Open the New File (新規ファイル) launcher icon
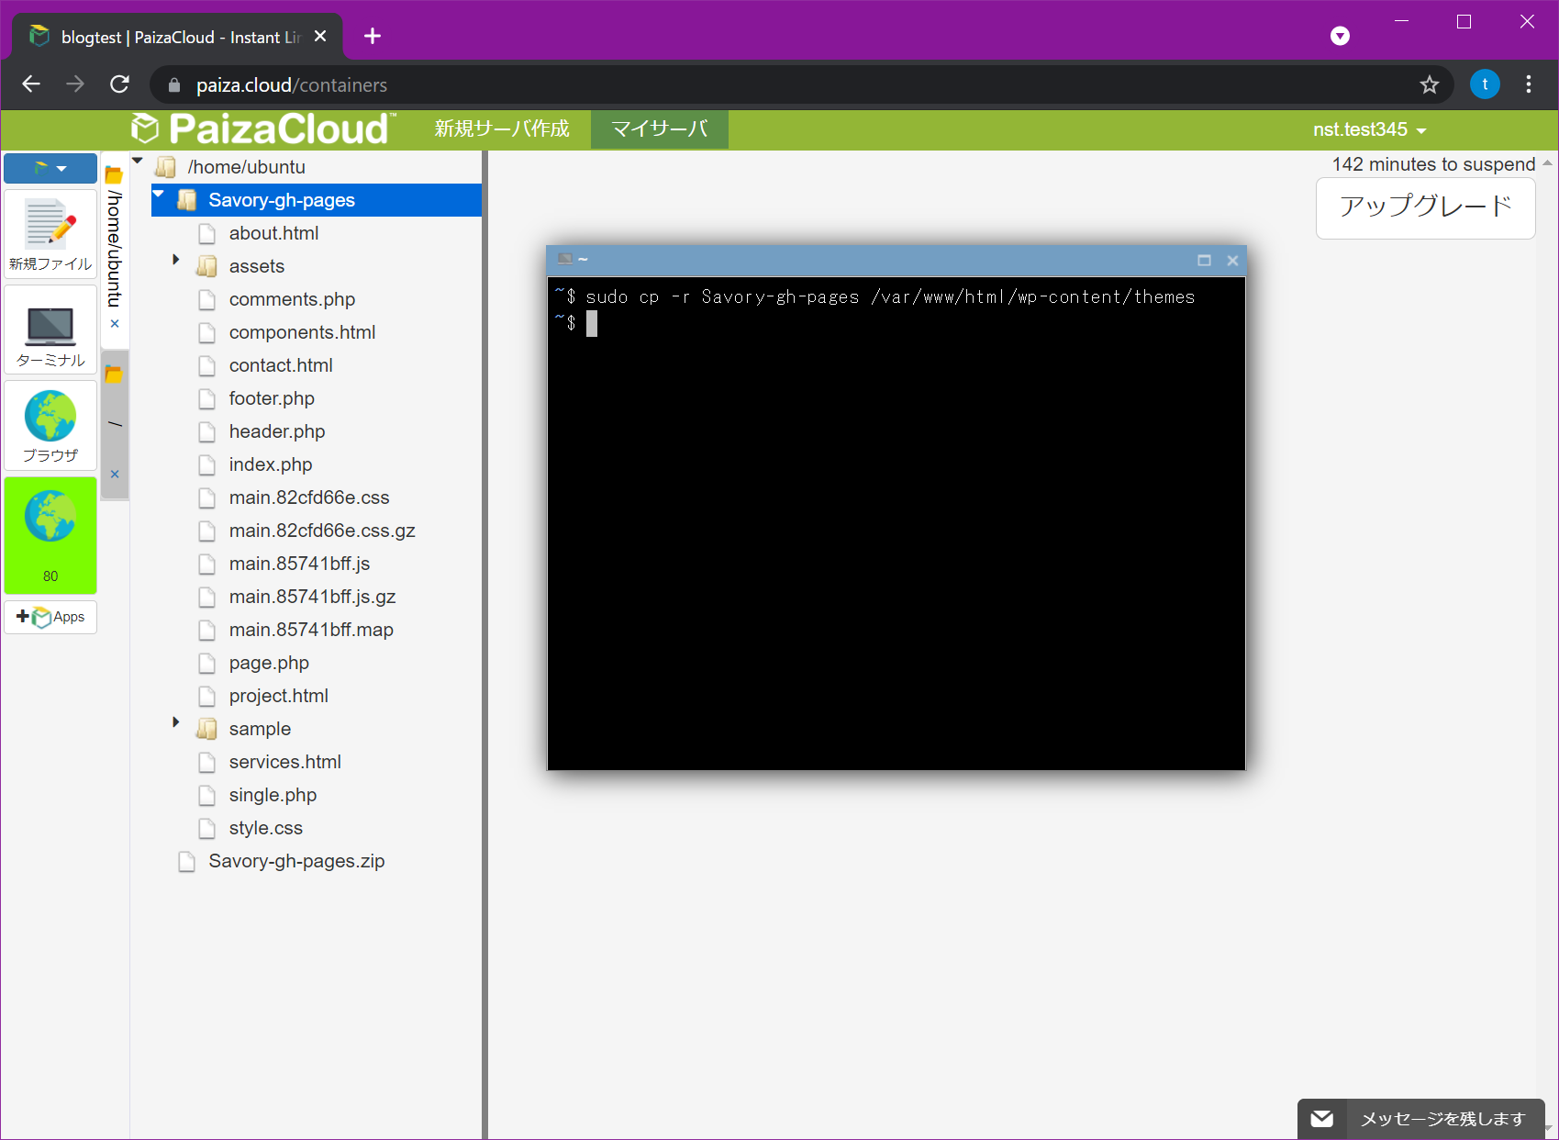The width and height of the screenshot is (1559, 1140). pos(50,235)
